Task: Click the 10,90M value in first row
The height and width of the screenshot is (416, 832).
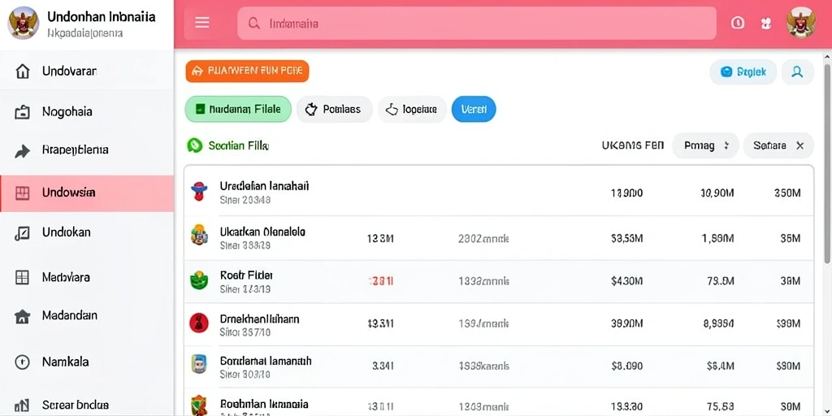Action: [717, 193]
